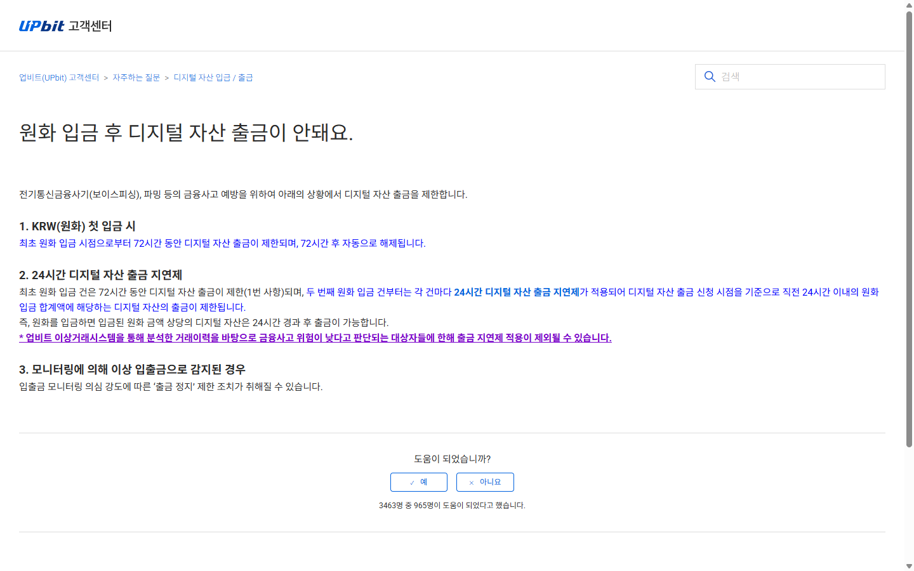Click heading 3. 모니터링에 의해 이상 입출금으로 감지된 경우
This screenshot has height=571, width=914.
(x=132, y=369)
